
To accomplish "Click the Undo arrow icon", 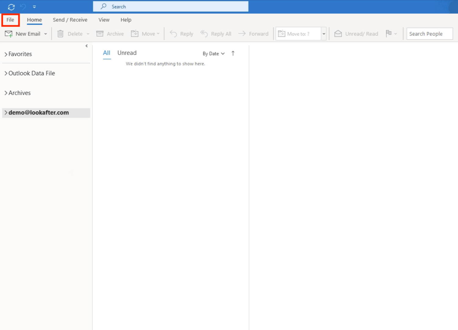I will tap(23, 7).
